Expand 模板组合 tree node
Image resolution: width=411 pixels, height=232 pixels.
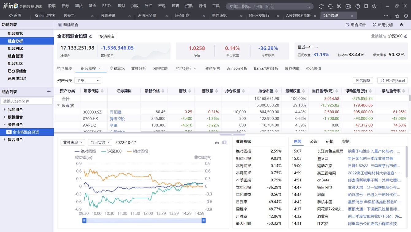5,117
